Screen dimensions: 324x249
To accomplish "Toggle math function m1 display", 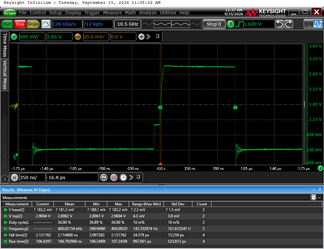I will pos(78,37).
